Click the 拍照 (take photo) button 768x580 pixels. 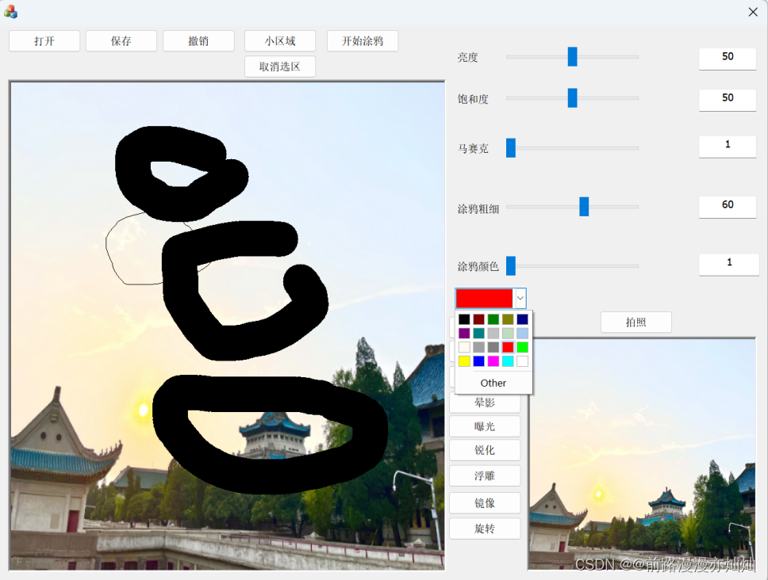635,322
